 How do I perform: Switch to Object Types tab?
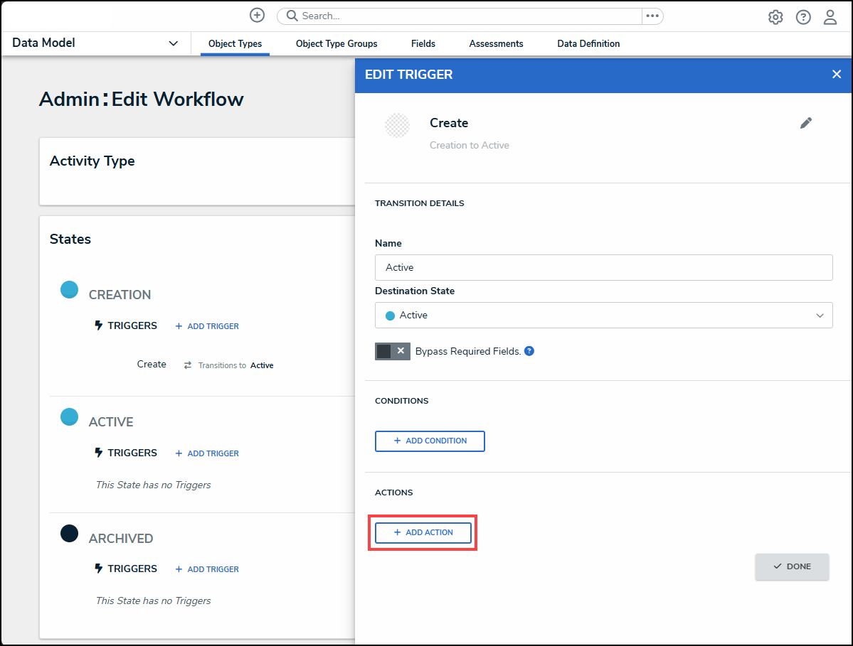235,44
